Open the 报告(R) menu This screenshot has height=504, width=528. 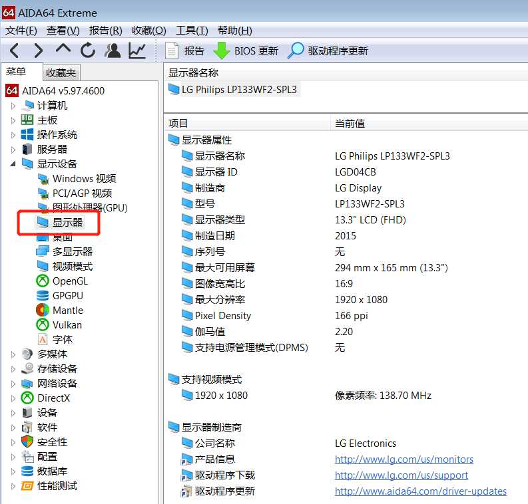click(105, 31)
